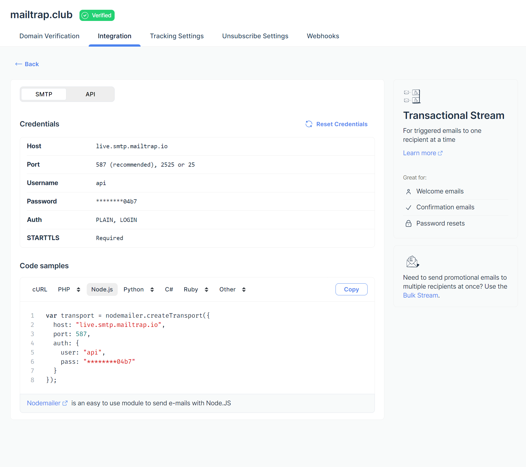Click the Bulk Stream envelope icon

coord(412,262)
